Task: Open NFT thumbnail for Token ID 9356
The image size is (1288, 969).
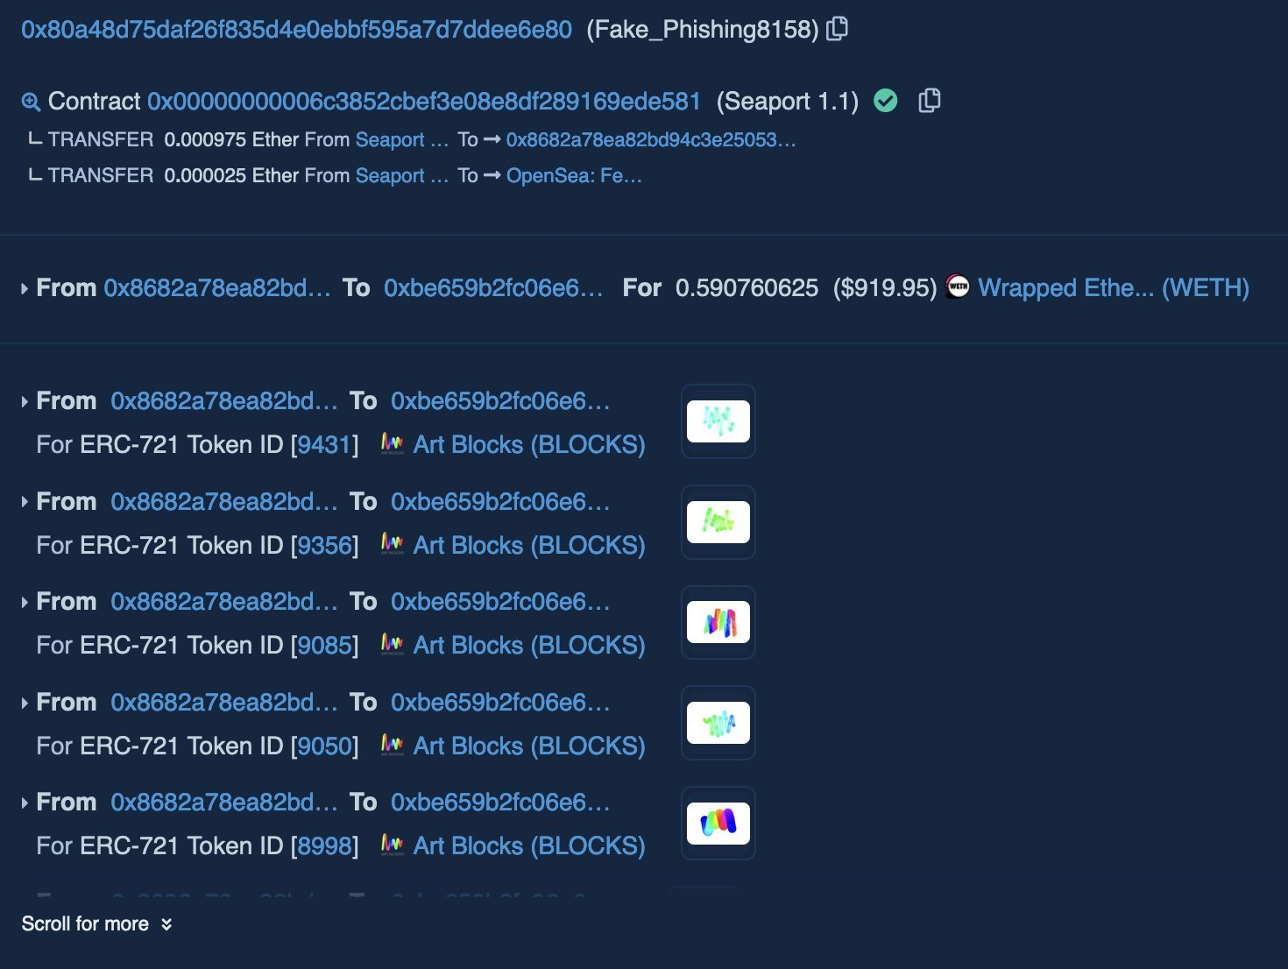Action: click(718, 522)
